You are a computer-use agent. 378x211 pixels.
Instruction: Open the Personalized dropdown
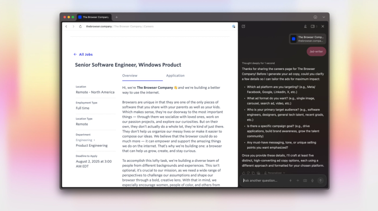(275, 173)
